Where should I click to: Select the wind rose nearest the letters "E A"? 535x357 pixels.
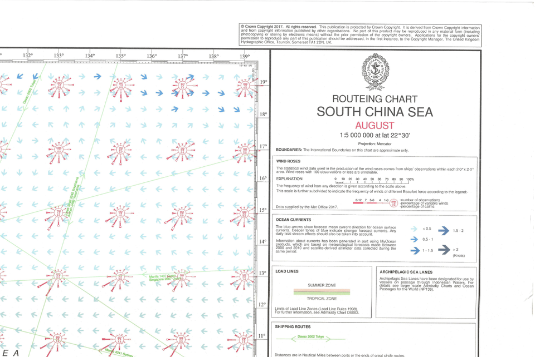(x=57, y=339)
